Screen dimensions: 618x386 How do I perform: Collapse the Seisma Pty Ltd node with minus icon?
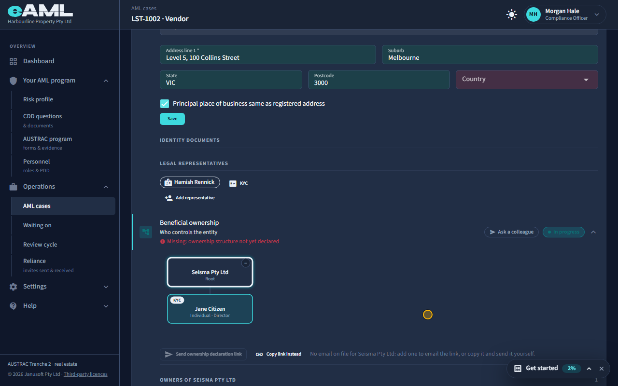point(246,263)
